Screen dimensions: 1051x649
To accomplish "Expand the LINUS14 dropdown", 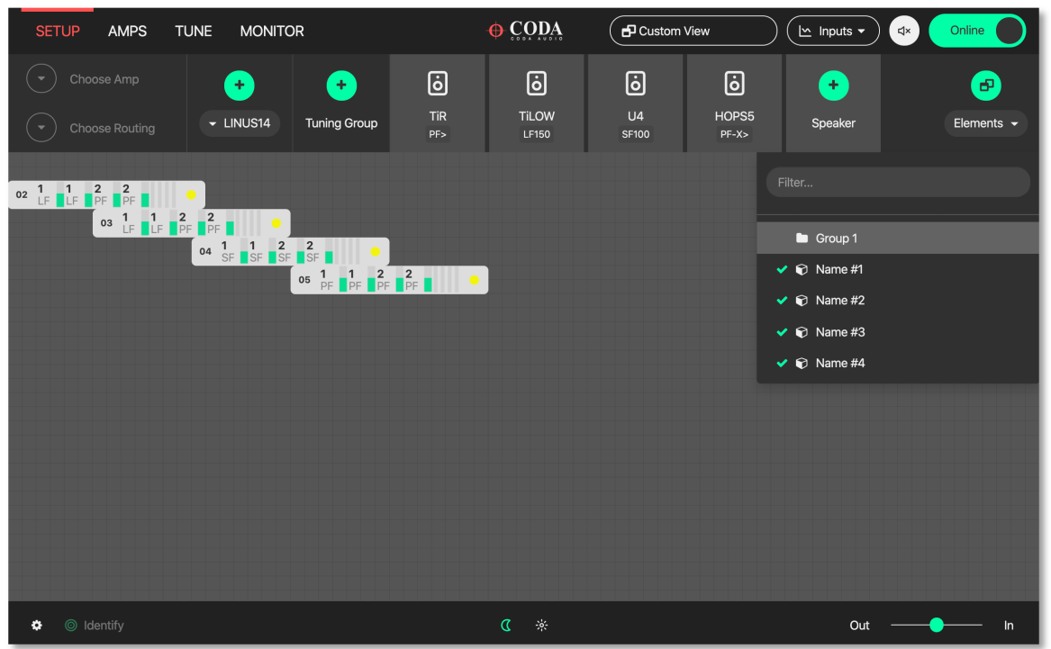I will point(240,123).
